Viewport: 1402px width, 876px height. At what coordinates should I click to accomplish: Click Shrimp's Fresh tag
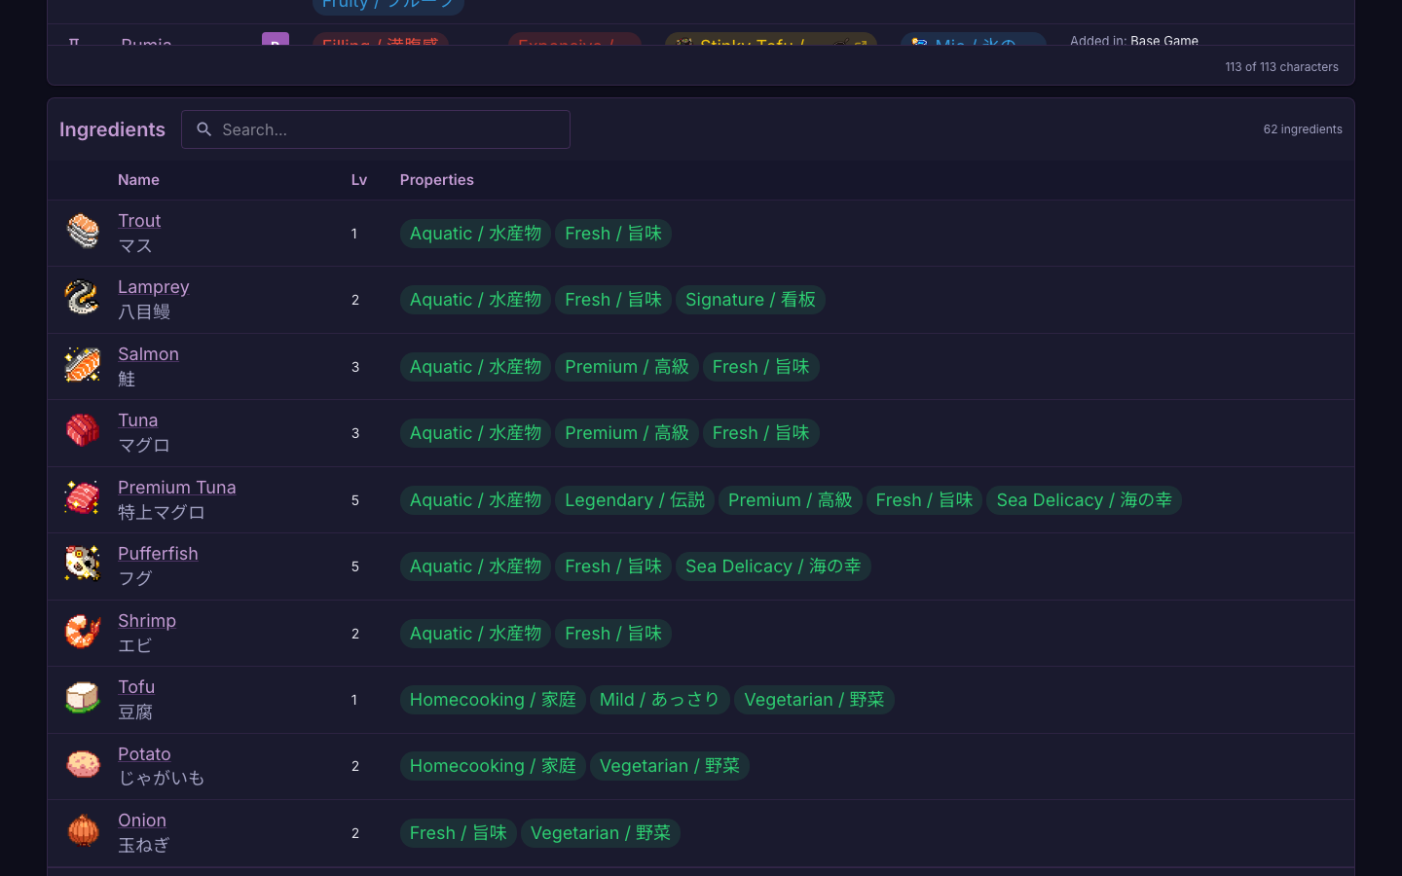(613, 634)
